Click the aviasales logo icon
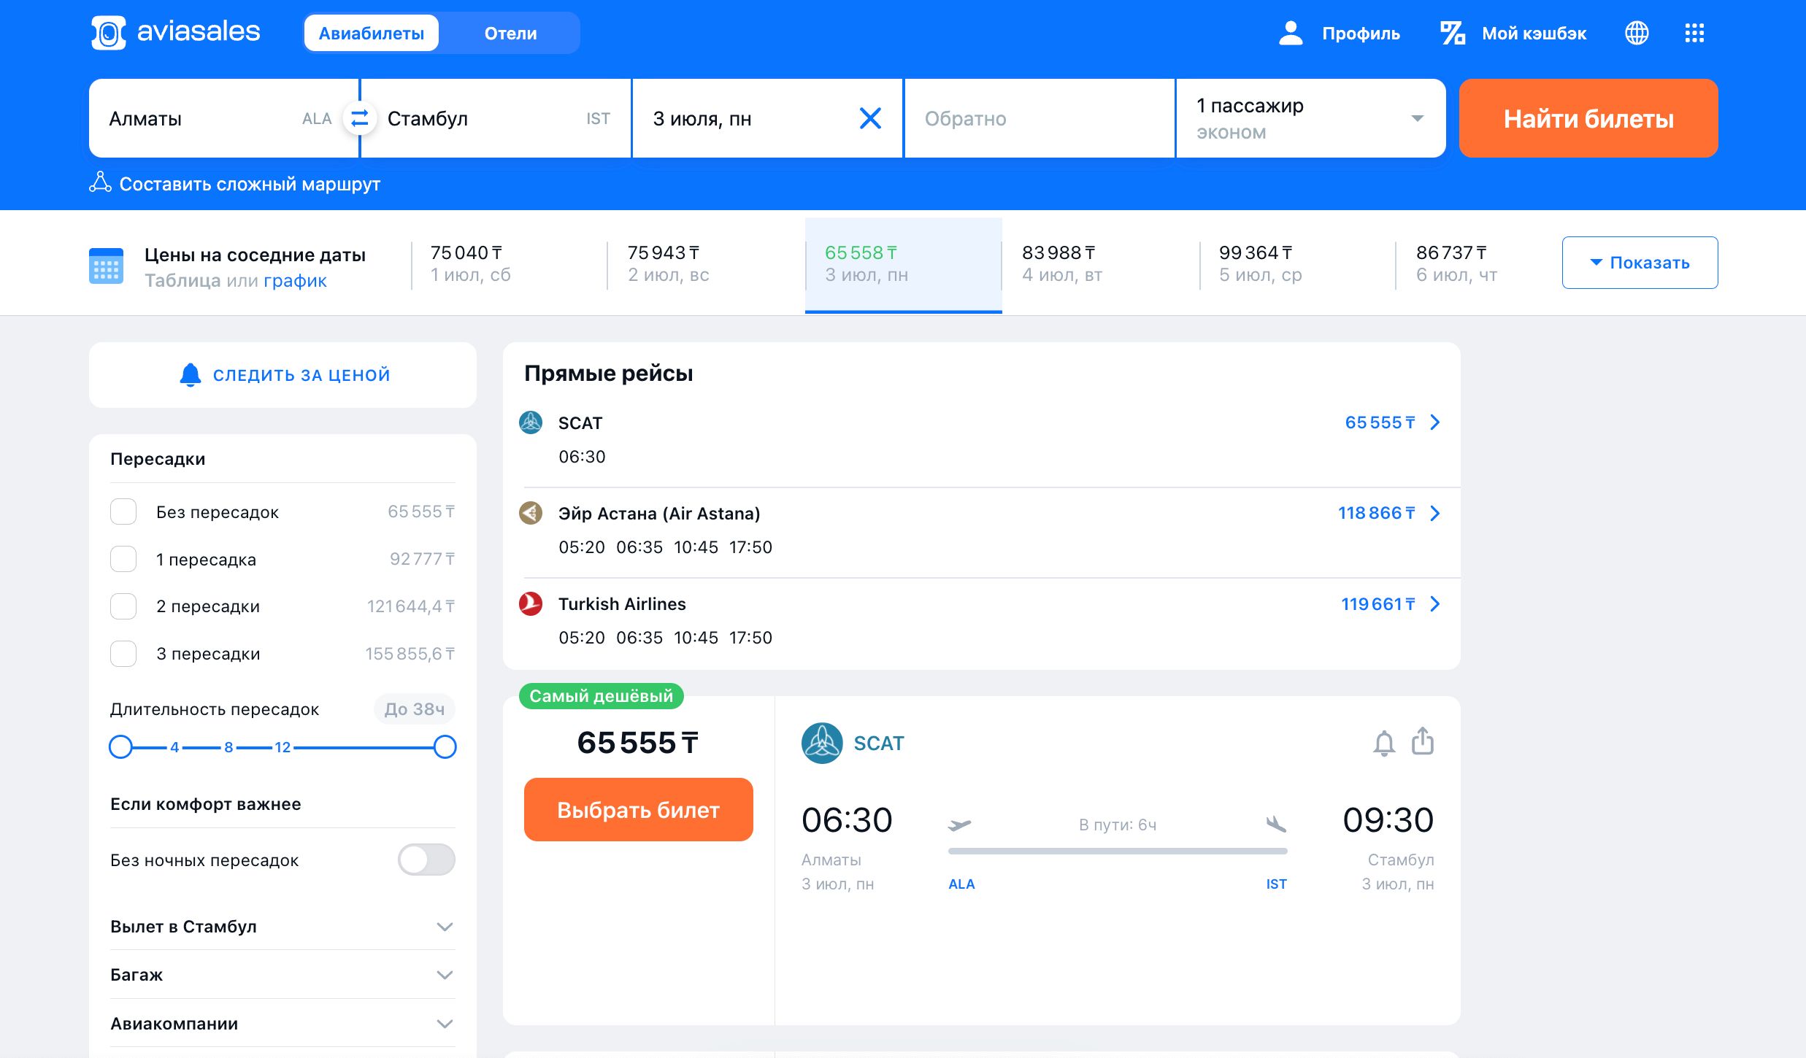Viewport: 1806px width, 1058px height. (x=108, y=33)
